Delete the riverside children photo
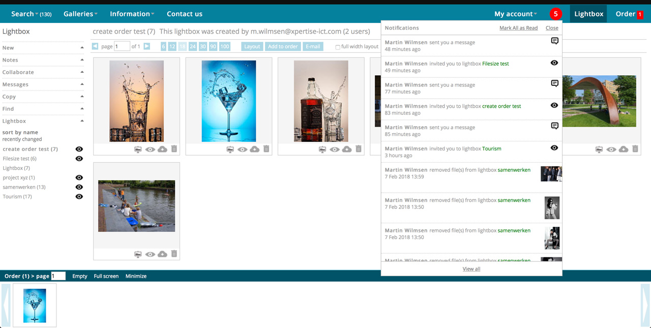The height and width of the screenshot is (328, 651). tap(174, 254)
